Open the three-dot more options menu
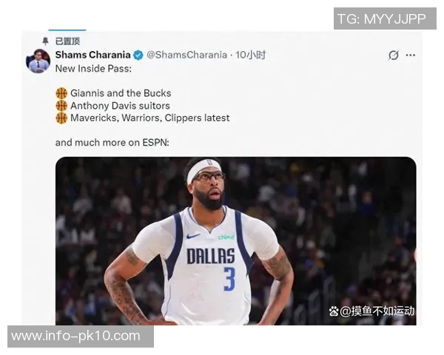 [x=410, y=55]
